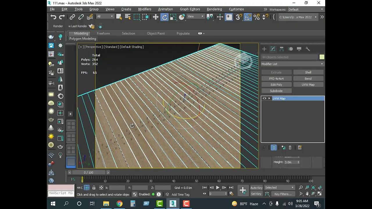Toggle UVW Map modifier visibility eye
The image size is (372, 209).
pyautogui.click(x=264, y=98)
